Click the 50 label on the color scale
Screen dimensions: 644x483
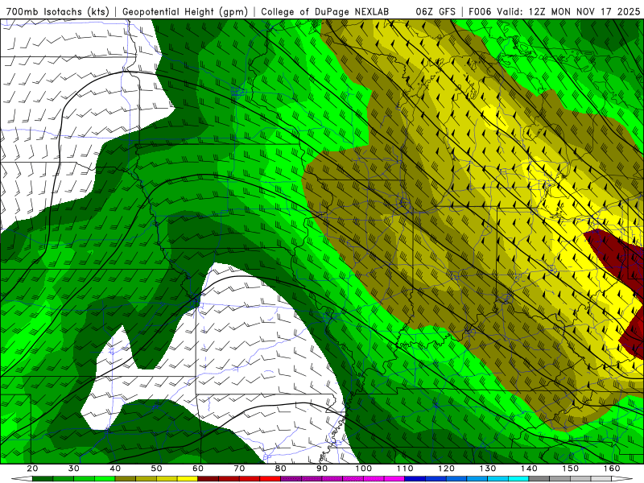click(156, 469)
